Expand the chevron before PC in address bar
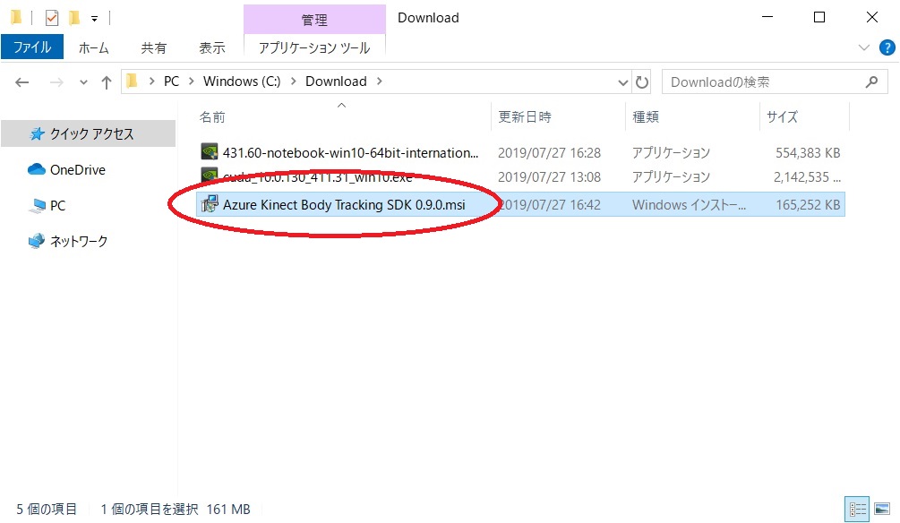The height and width of the screenshot is (523, 900). [151, 81]
